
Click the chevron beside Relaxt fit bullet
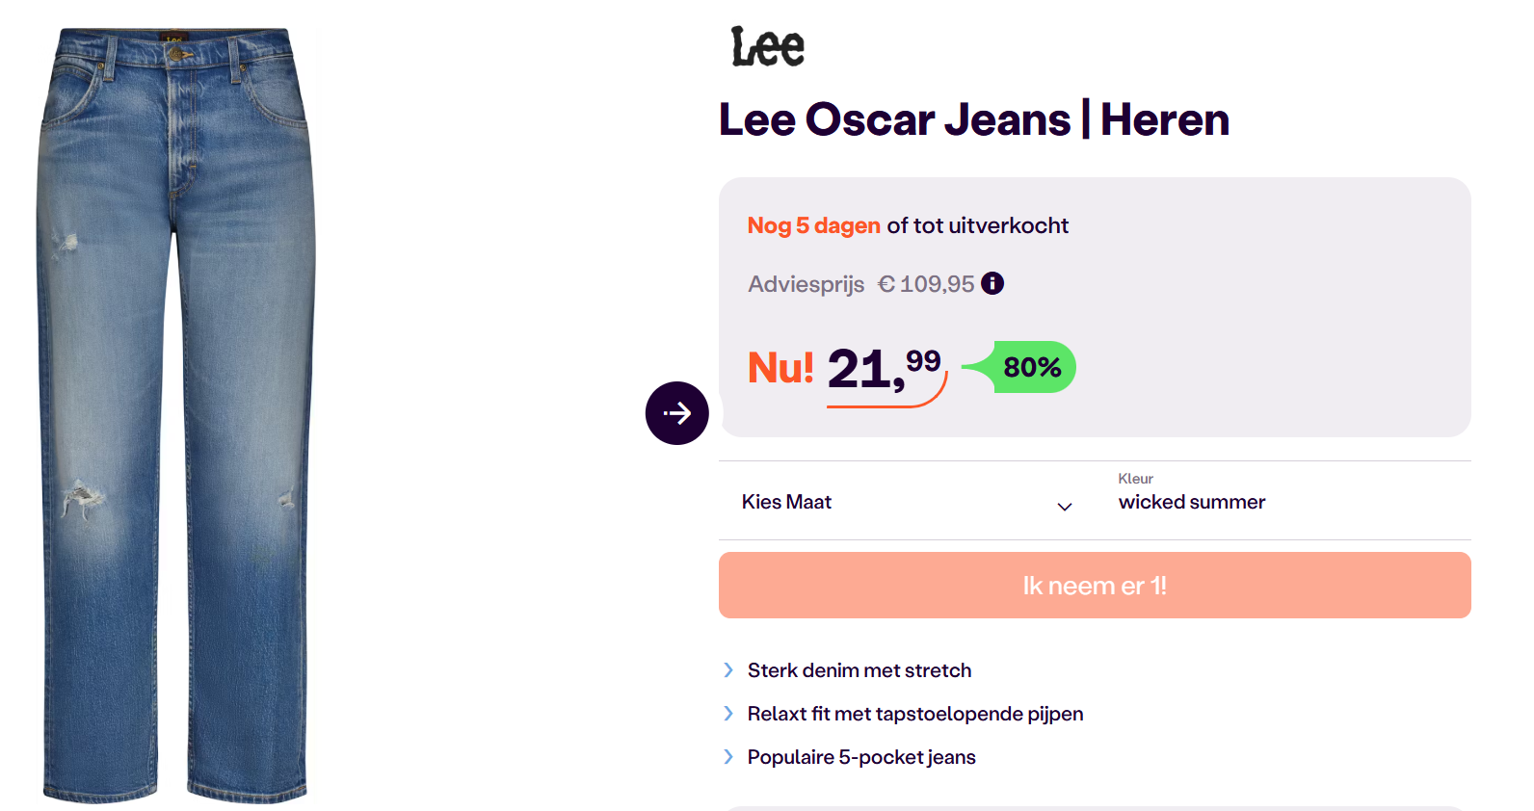tap(728, 714)
